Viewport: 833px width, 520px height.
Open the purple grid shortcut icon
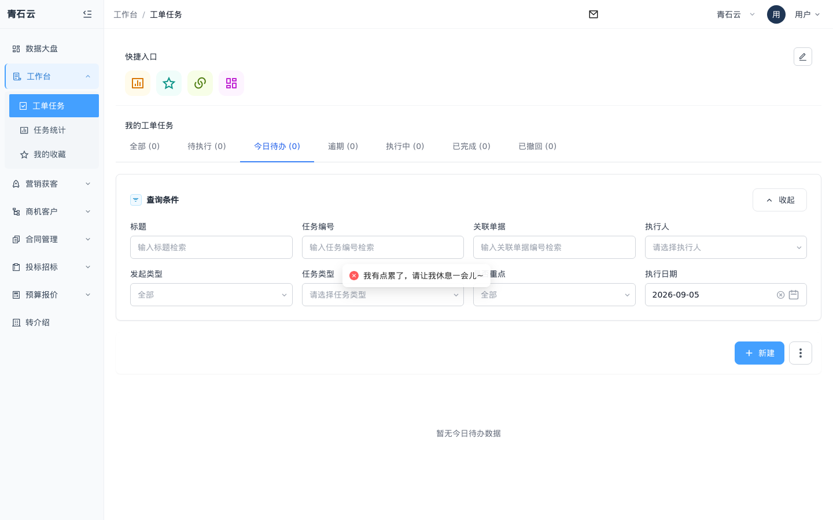coord(231,83)
